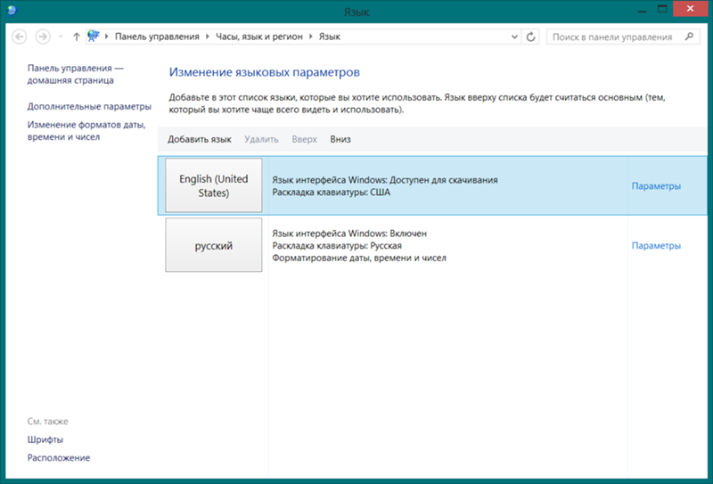713x484 pixels.
Task: Click the Удалить toolbar command
Action: (261, 139)
